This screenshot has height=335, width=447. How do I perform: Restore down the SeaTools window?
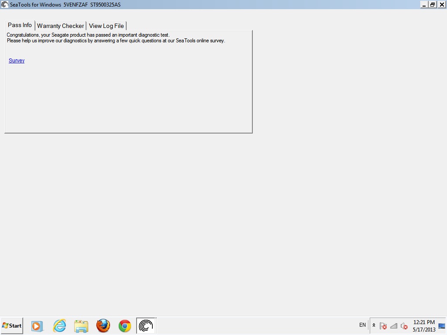point(433,4)
